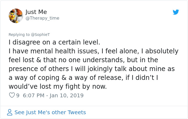
Task: Click the 'Replying to' label
Action: pos(19,35)
